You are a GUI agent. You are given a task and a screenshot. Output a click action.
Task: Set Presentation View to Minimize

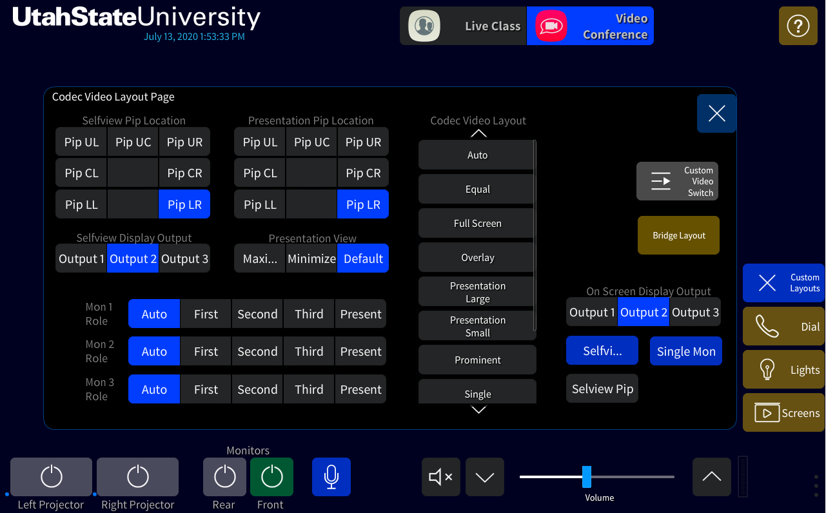click(311, 258)
